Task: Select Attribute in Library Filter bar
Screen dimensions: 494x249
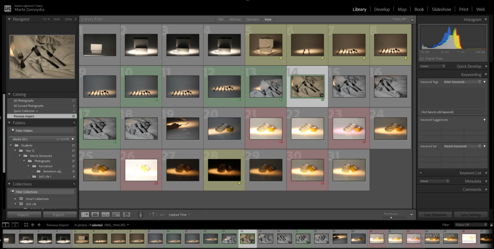Action: [x=235, y=19]
